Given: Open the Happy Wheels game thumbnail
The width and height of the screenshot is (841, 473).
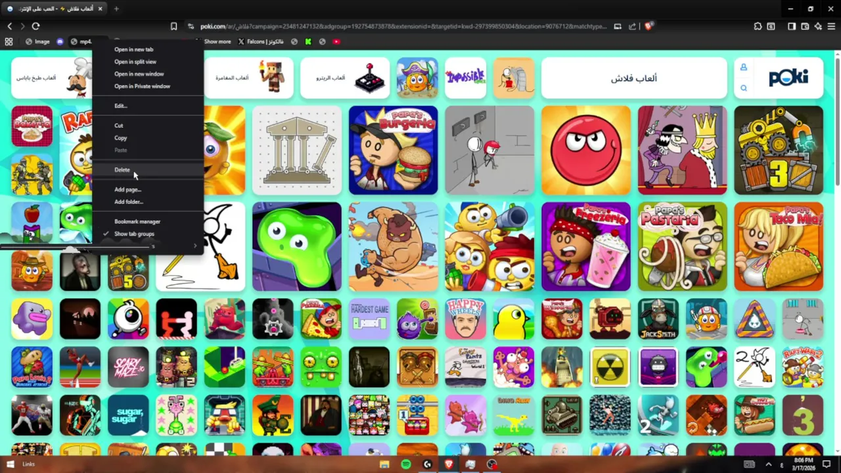Looking at the screenshot, I should tap(465, 319).
